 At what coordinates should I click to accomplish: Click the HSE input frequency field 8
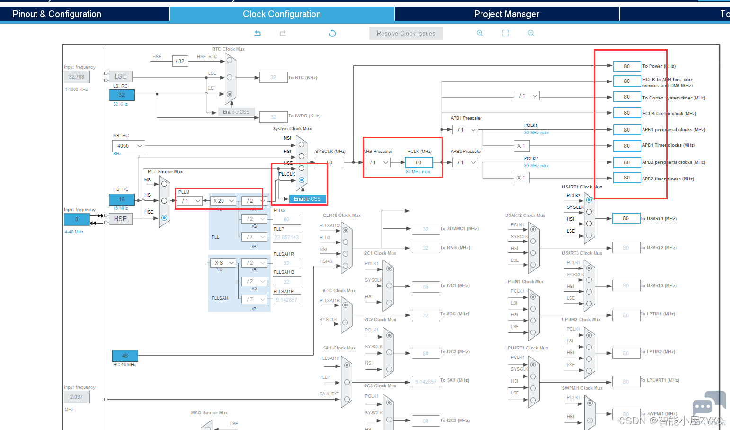pyautogui.click(x=77, y=219)
